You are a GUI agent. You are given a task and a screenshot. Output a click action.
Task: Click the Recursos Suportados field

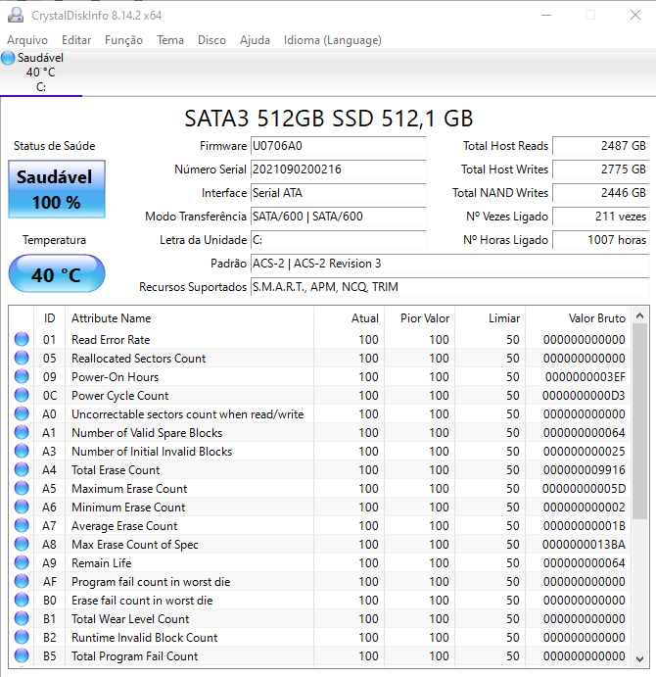[450, 287]
